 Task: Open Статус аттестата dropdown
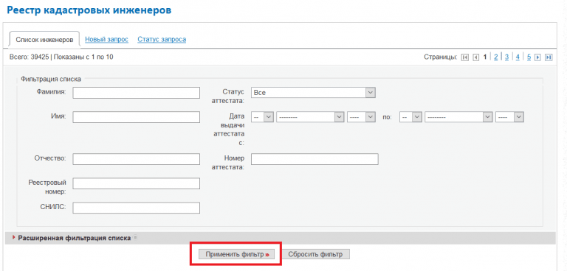313,93
